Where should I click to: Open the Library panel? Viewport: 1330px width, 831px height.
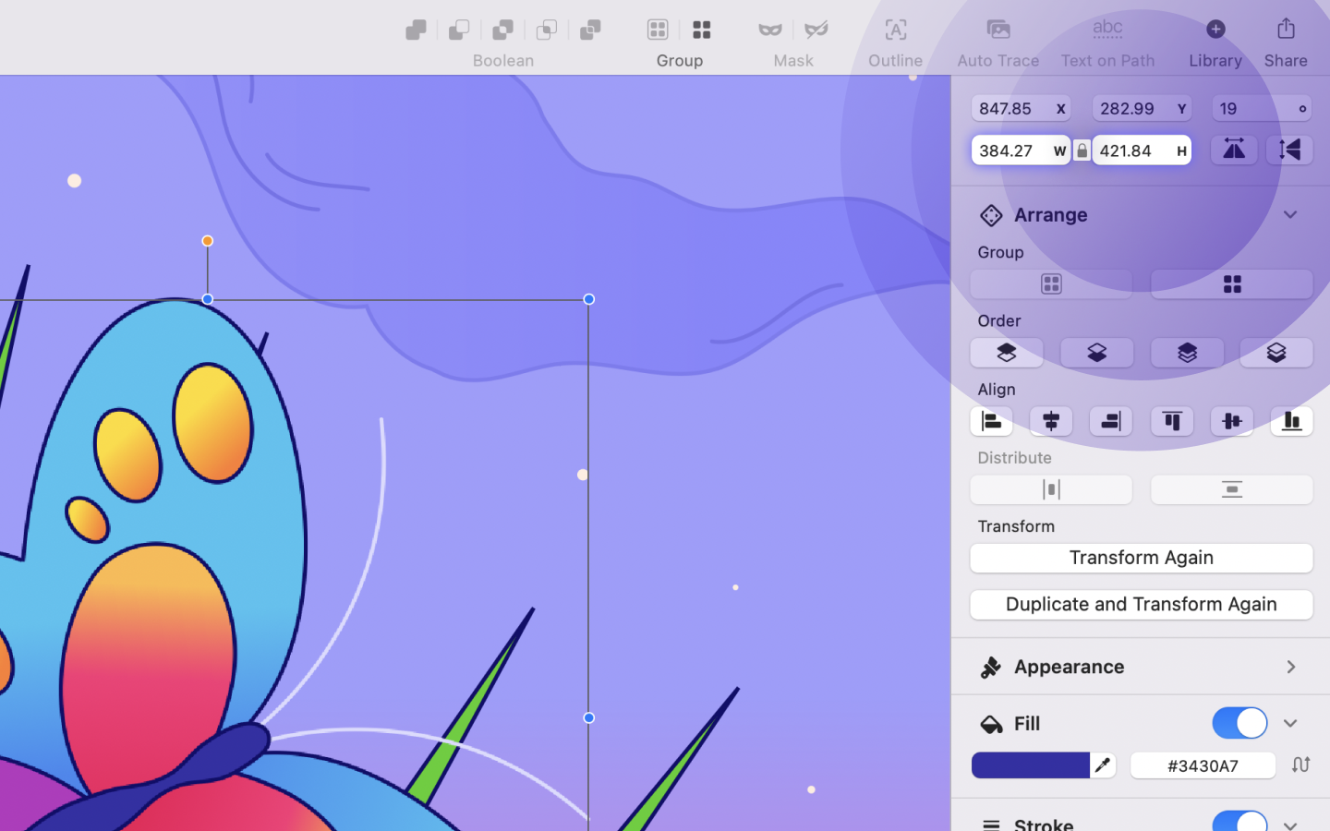[1215, 30]
